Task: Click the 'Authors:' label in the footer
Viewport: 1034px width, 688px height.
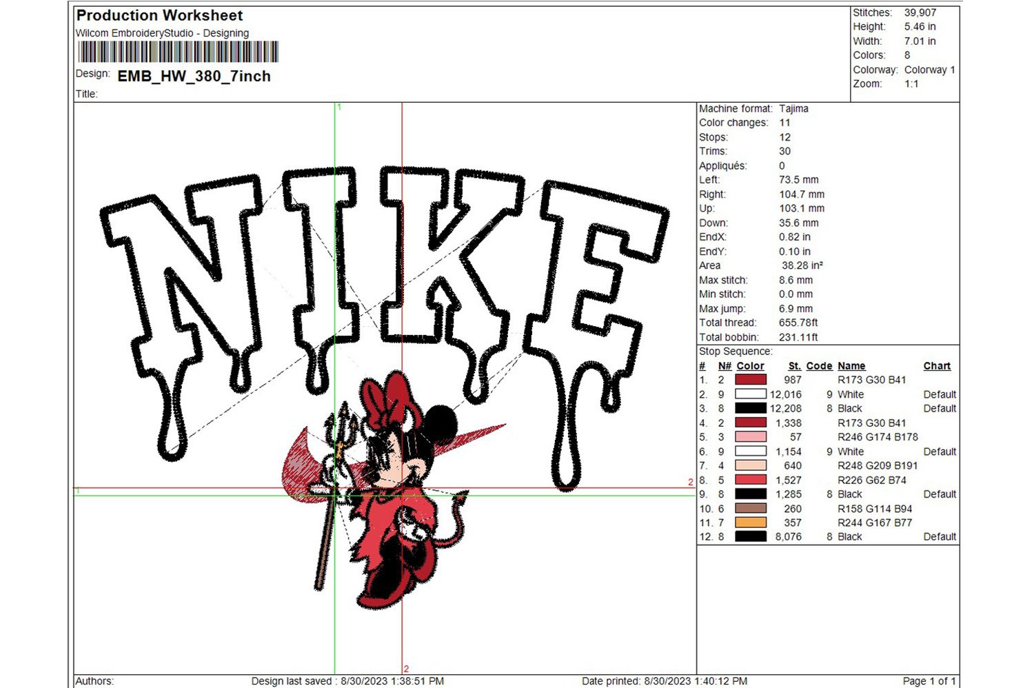Action: tap(94, 681)
